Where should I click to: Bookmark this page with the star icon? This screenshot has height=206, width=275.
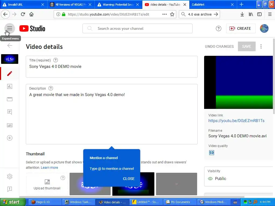pos(172,14)
